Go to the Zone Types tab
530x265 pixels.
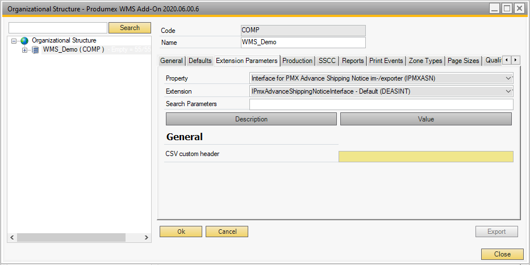tap(425, 61)
